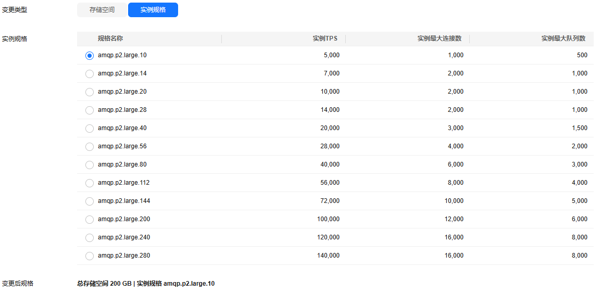The image size is (602, 293).
Task: Select the amqp.p2.large.200 radio button
Action: pyautogui.click(x=90, y=220)
